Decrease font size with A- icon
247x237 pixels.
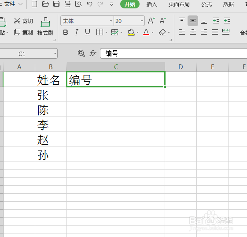tap(162, 21)
